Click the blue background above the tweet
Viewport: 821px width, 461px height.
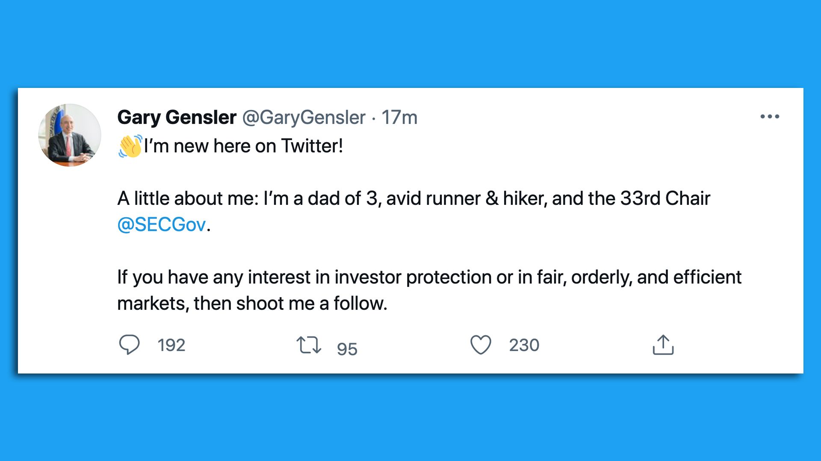pyautogui.click(x=410, y=43)
